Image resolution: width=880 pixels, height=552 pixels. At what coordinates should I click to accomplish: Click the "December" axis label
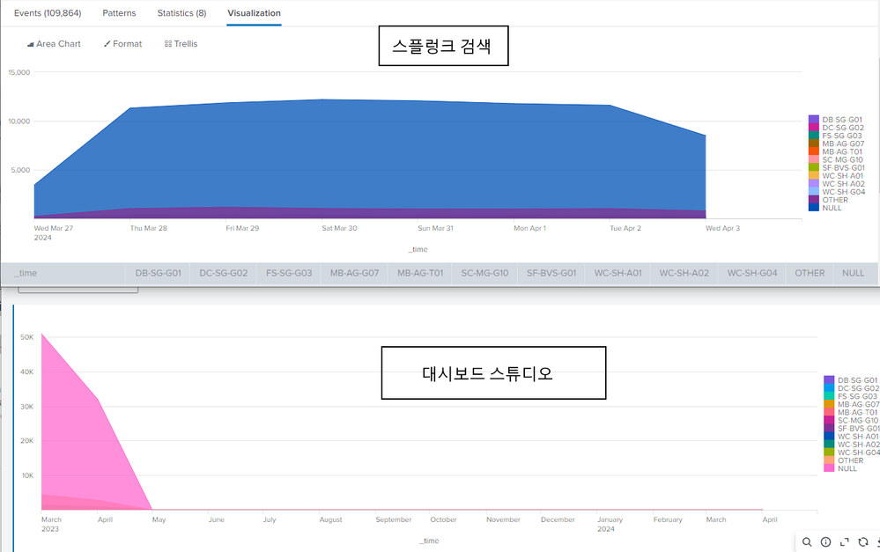coord(558,519)
